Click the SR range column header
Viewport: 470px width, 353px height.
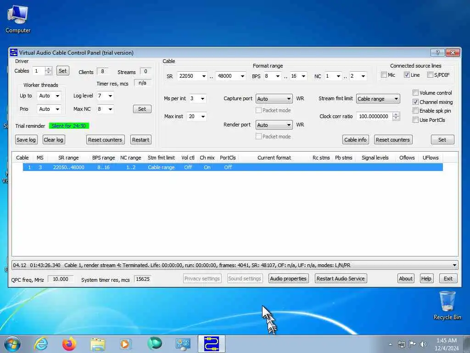(69, 158)
